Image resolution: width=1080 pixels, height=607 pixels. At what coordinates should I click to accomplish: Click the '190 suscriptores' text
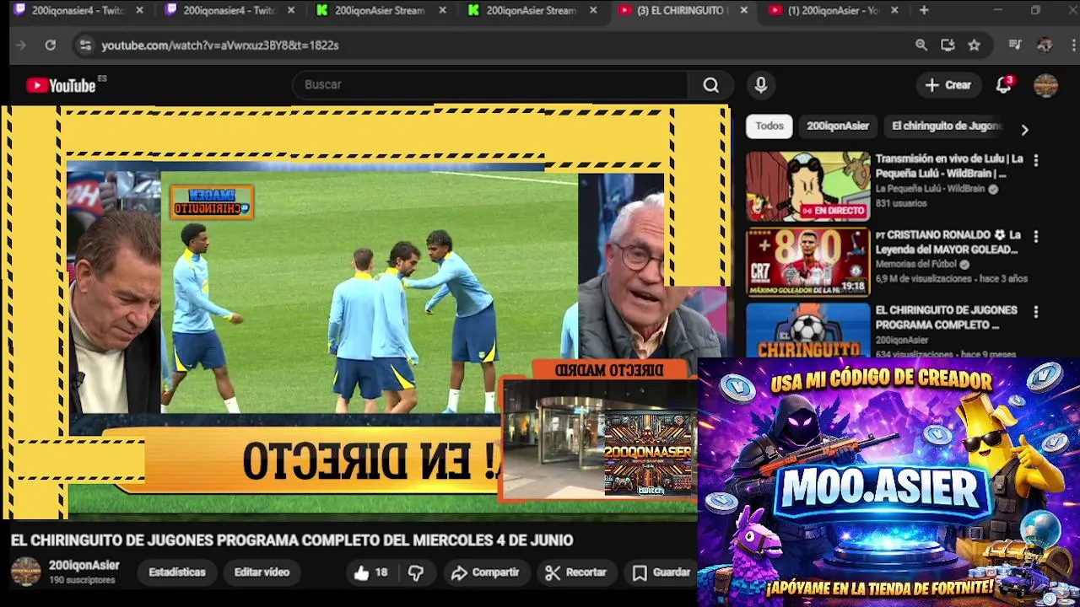(81, 581)
